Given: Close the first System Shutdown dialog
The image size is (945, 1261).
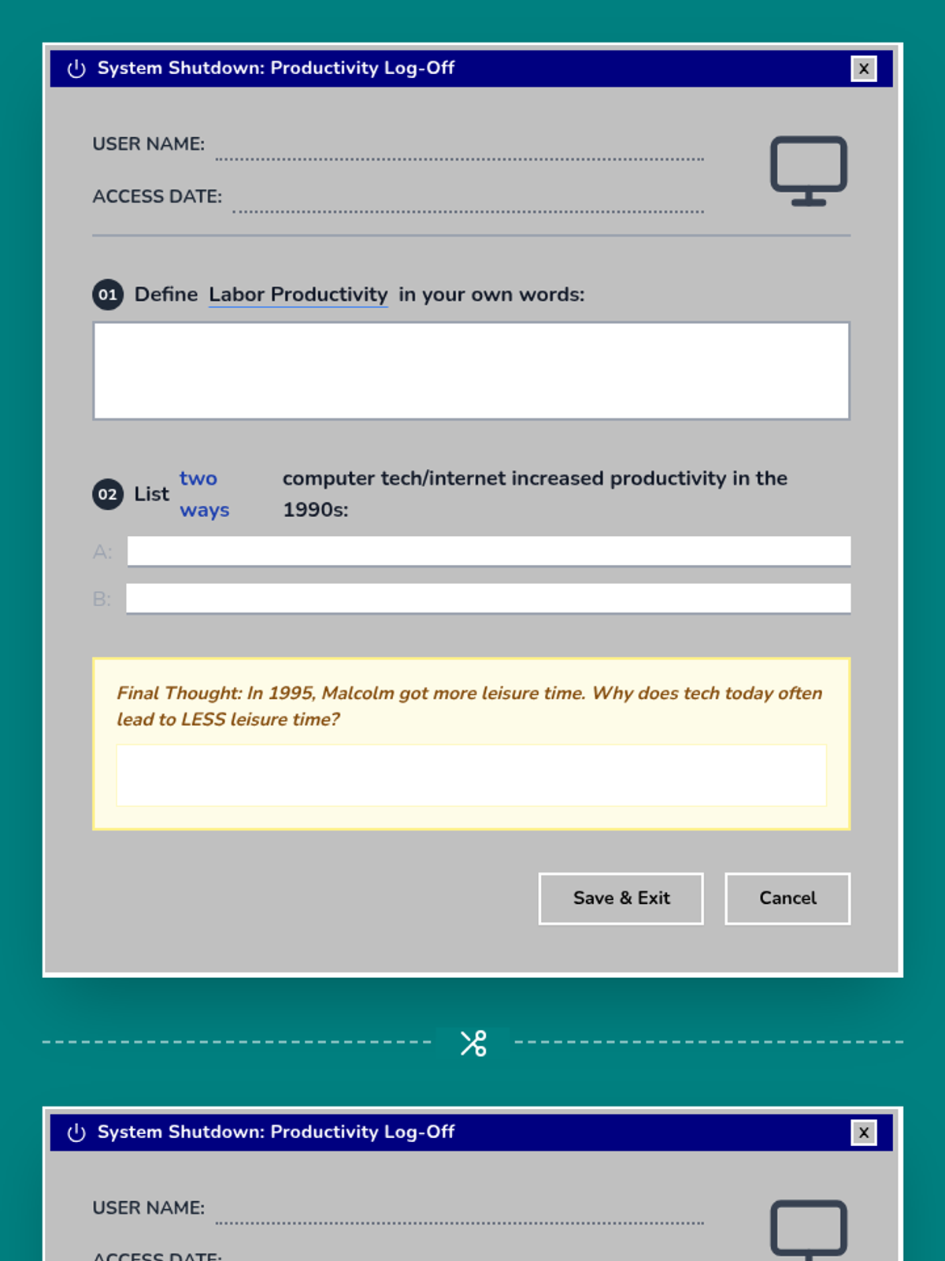Looking at the screenshot, I should tap(863, 69).
